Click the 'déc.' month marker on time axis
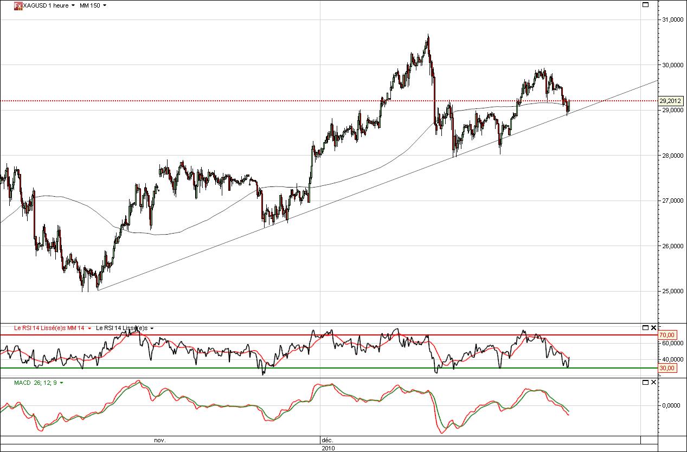This screenshot has height=452, width=687. tap(326, 441)
